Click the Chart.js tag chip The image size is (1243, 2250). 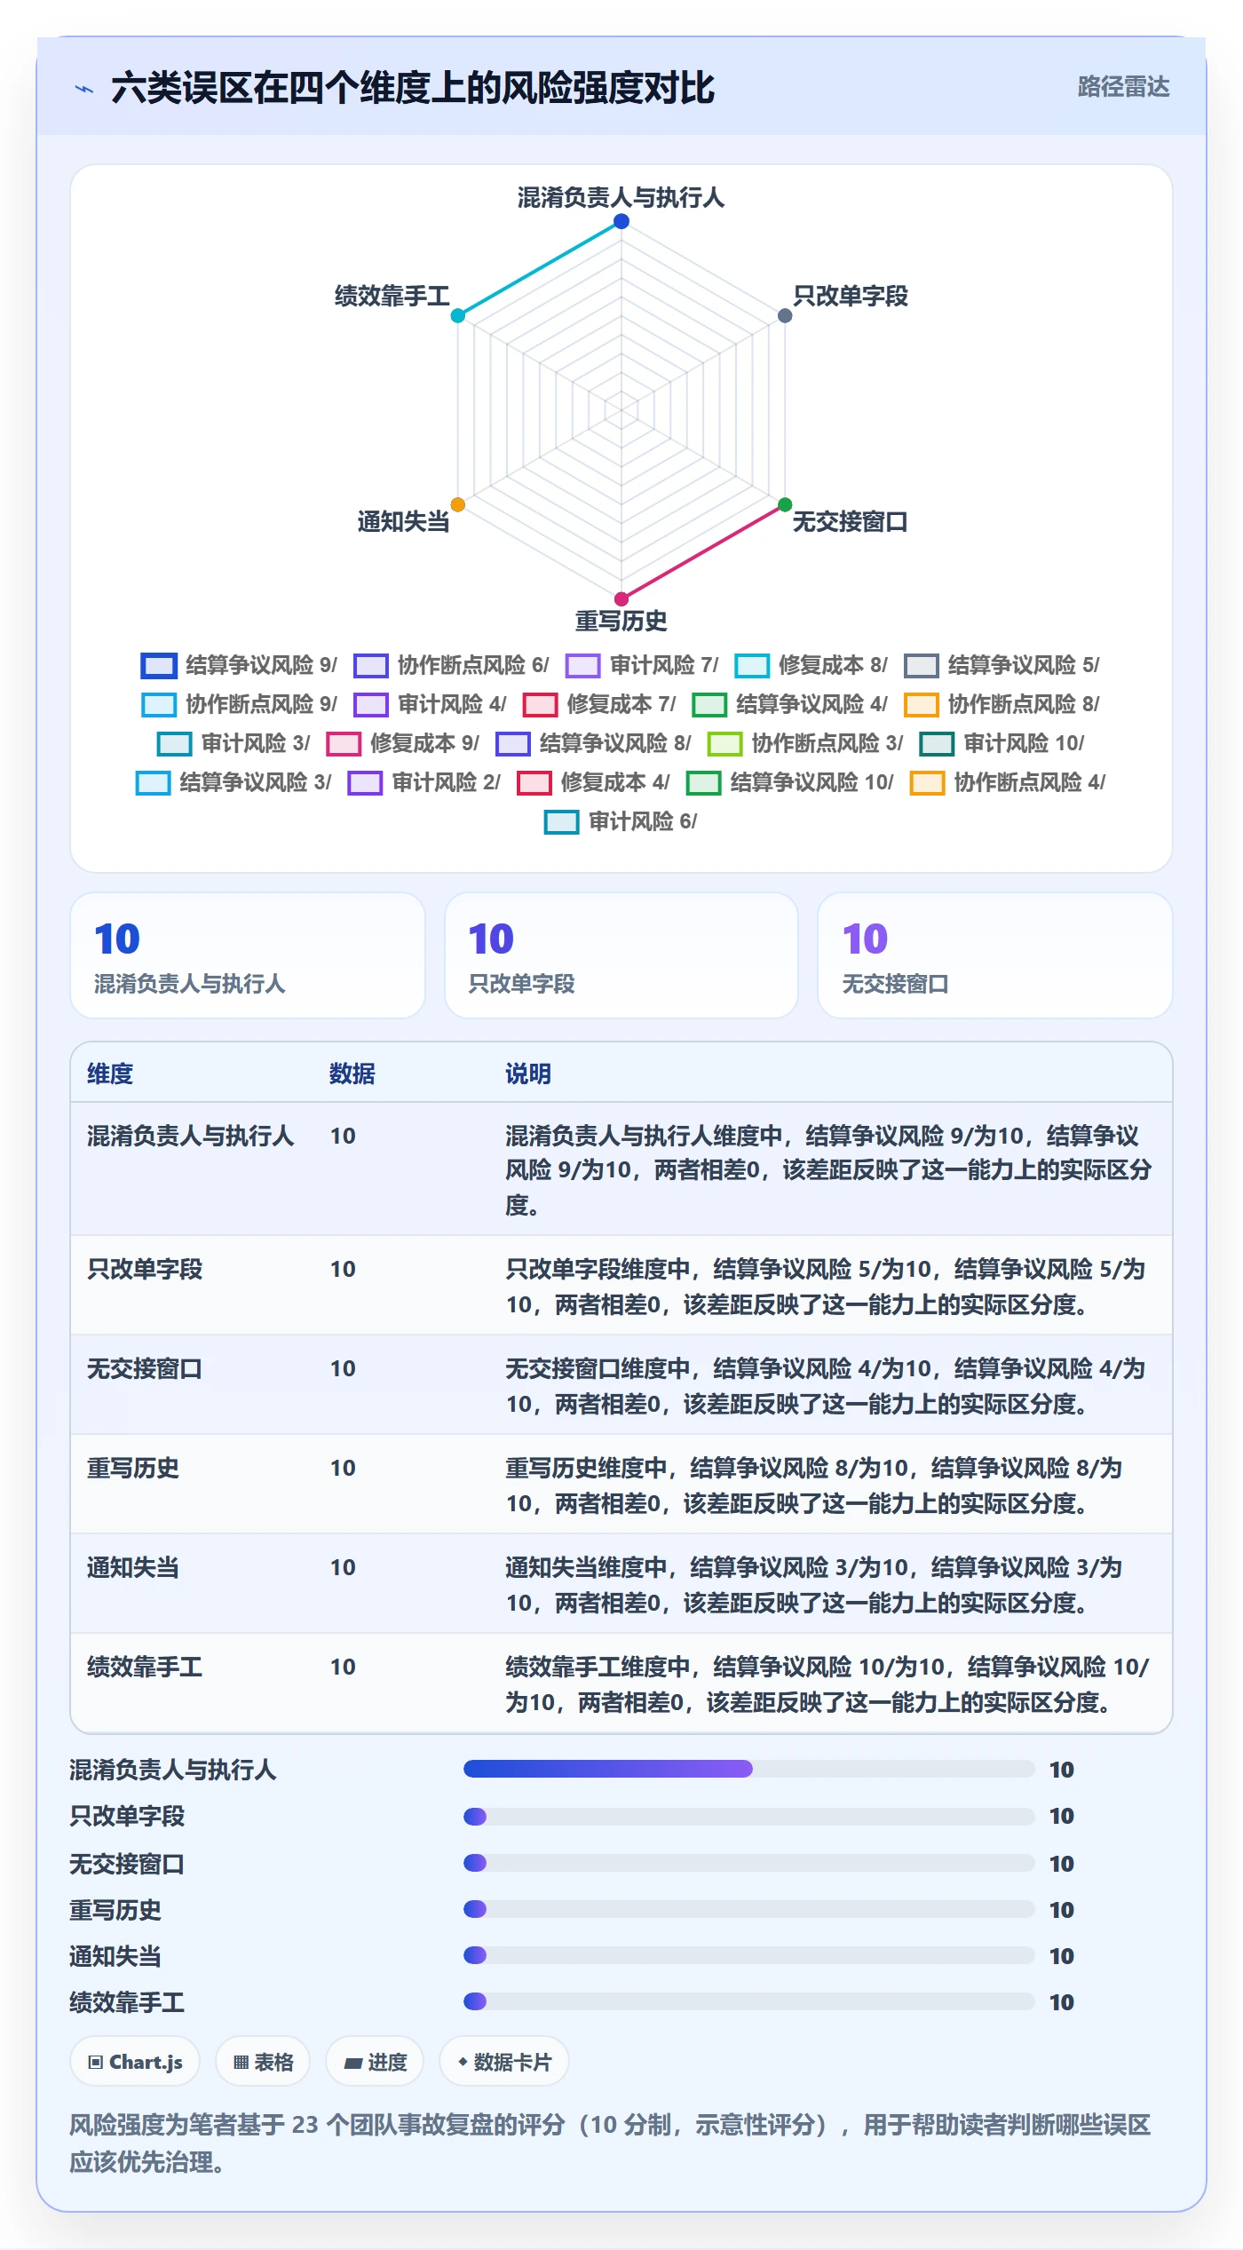(135, 2062)
